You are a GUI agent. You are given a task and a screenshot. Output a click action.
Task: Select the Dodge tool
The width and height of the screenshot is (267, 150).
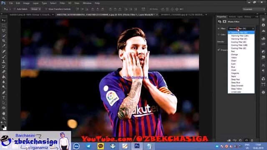pyautogui.click(x=4, y=87)
